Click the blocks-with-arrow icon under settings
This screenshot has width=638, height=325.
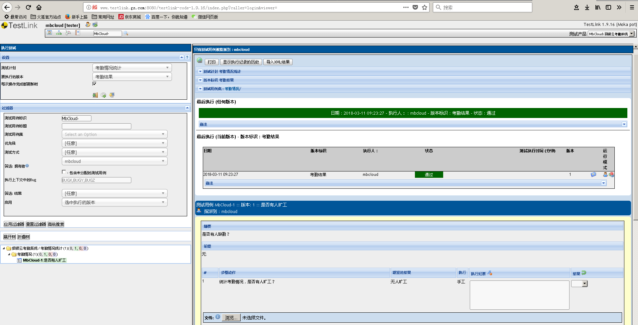pos(103,95)
